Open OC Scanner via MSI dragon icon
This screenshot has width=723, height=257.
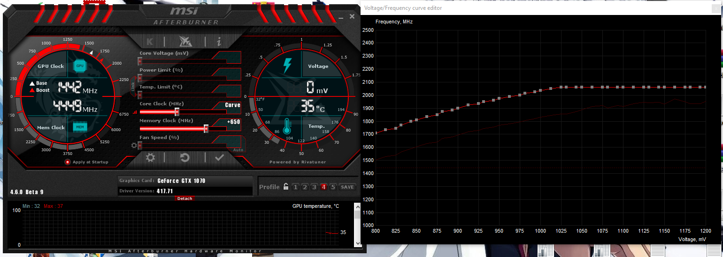click(x=185, y=42)
